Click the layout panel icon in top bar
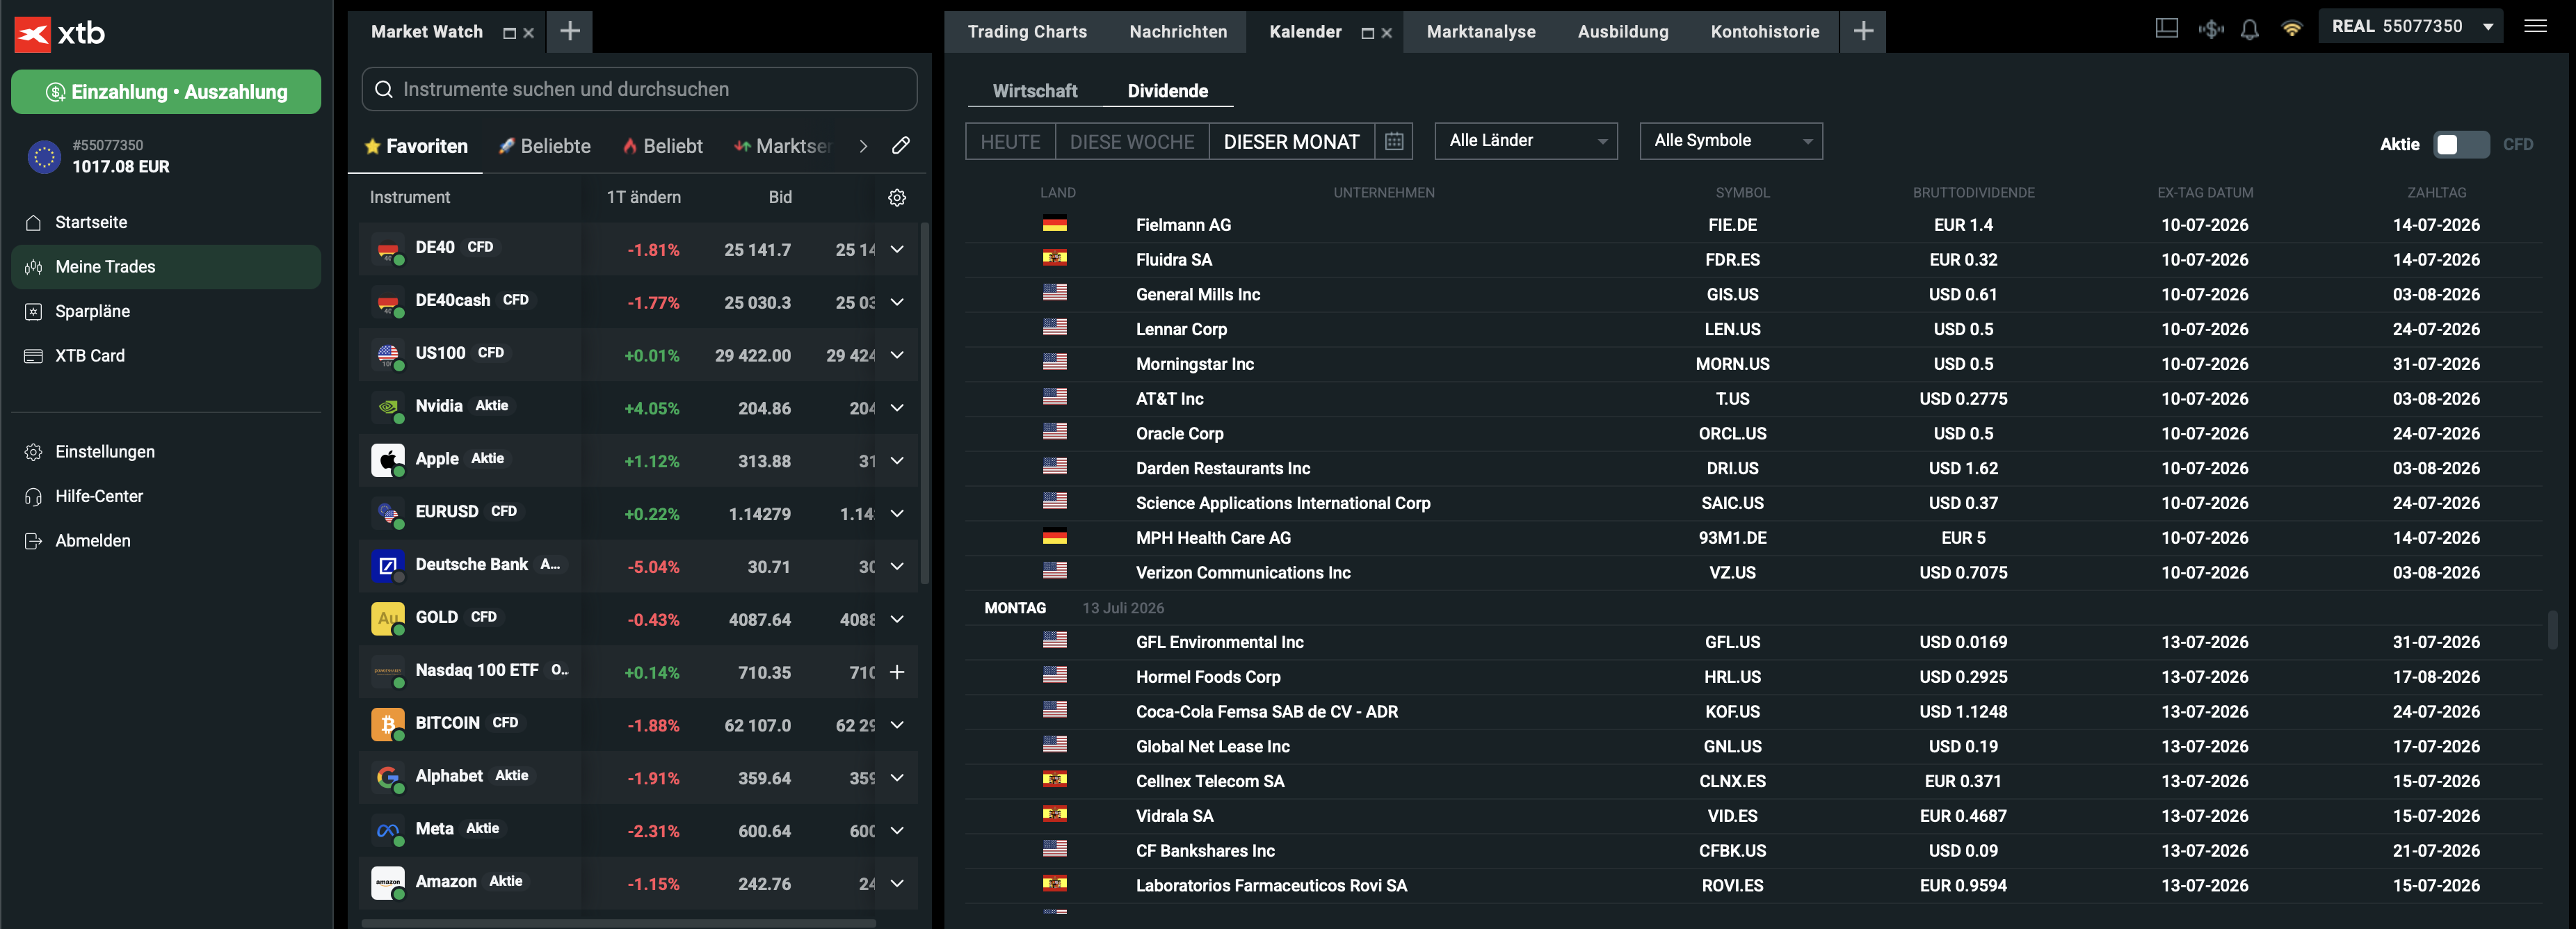Image resolution: width=2576 pixels, height=929 pixels. tap(2166, 28)
